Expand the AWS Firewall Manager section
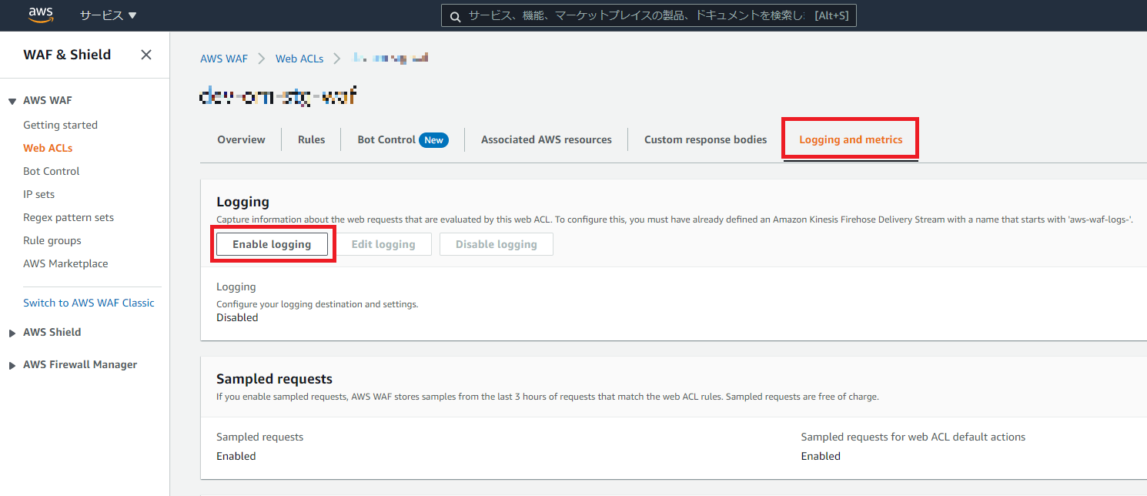 tap(12, 365)
